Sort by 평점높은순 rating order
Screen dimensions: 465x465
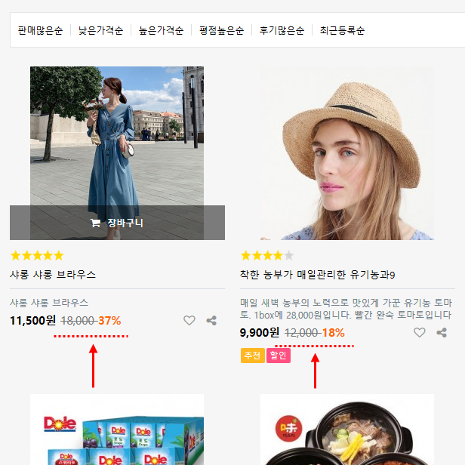pyautogui.click(x=221, y=31)
